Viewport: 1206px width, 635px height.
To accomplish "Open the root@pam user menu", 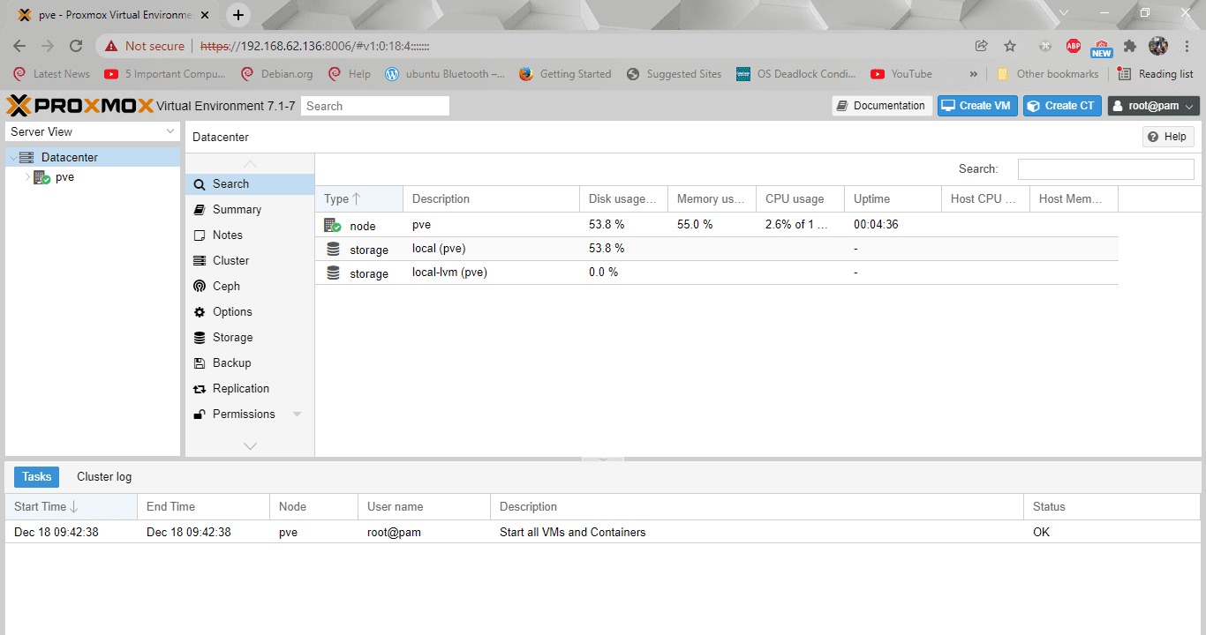I will point(1154,106).
